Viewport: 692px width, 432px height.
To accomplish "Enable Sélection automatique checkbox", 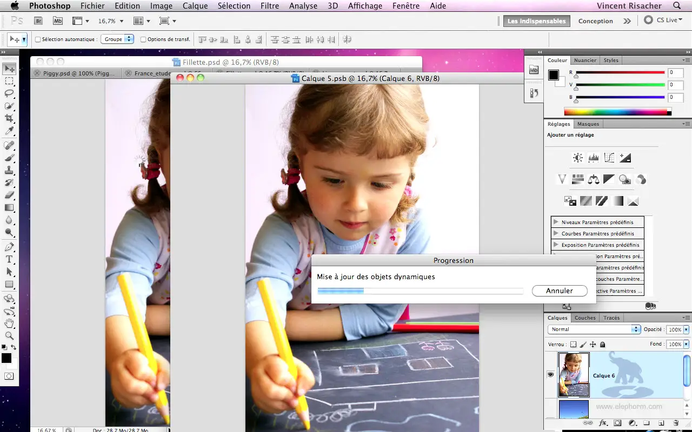I will point(38,39).
